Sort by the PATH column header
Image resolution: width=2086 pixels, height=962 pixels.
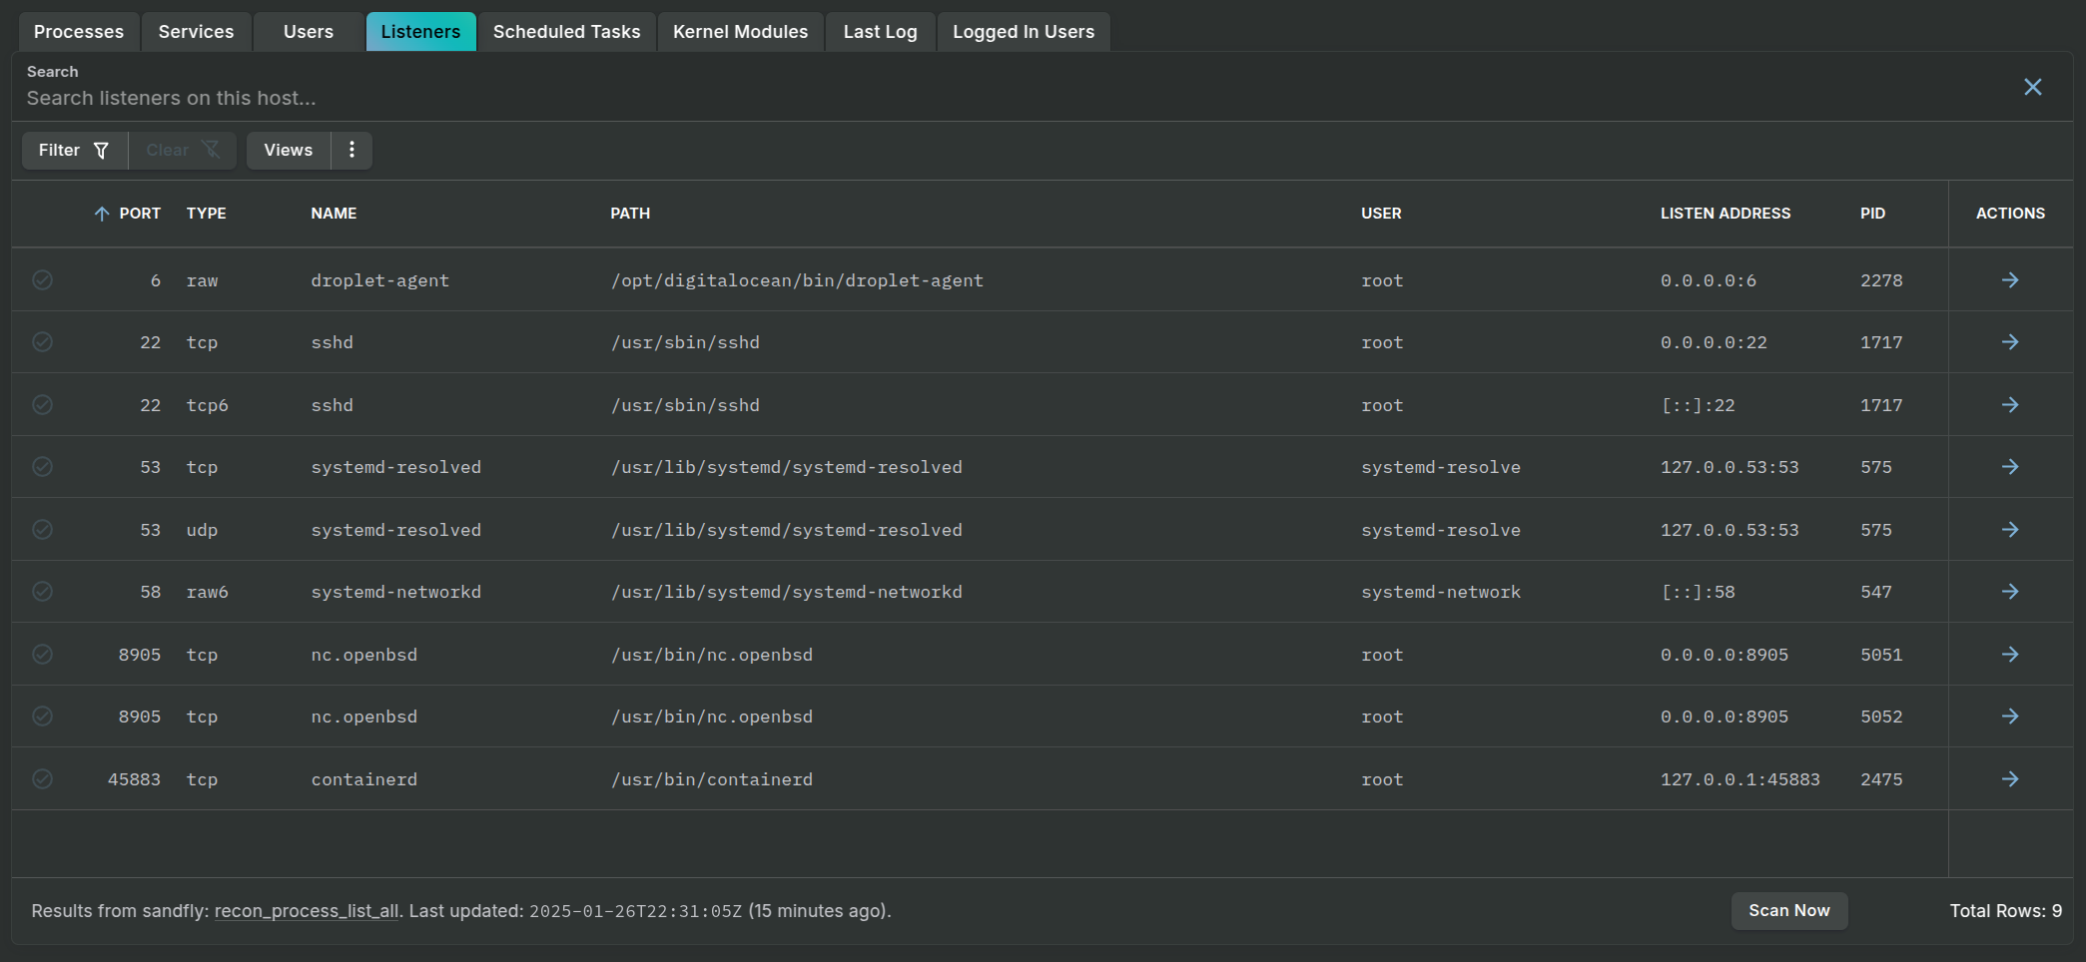(630, 214)
